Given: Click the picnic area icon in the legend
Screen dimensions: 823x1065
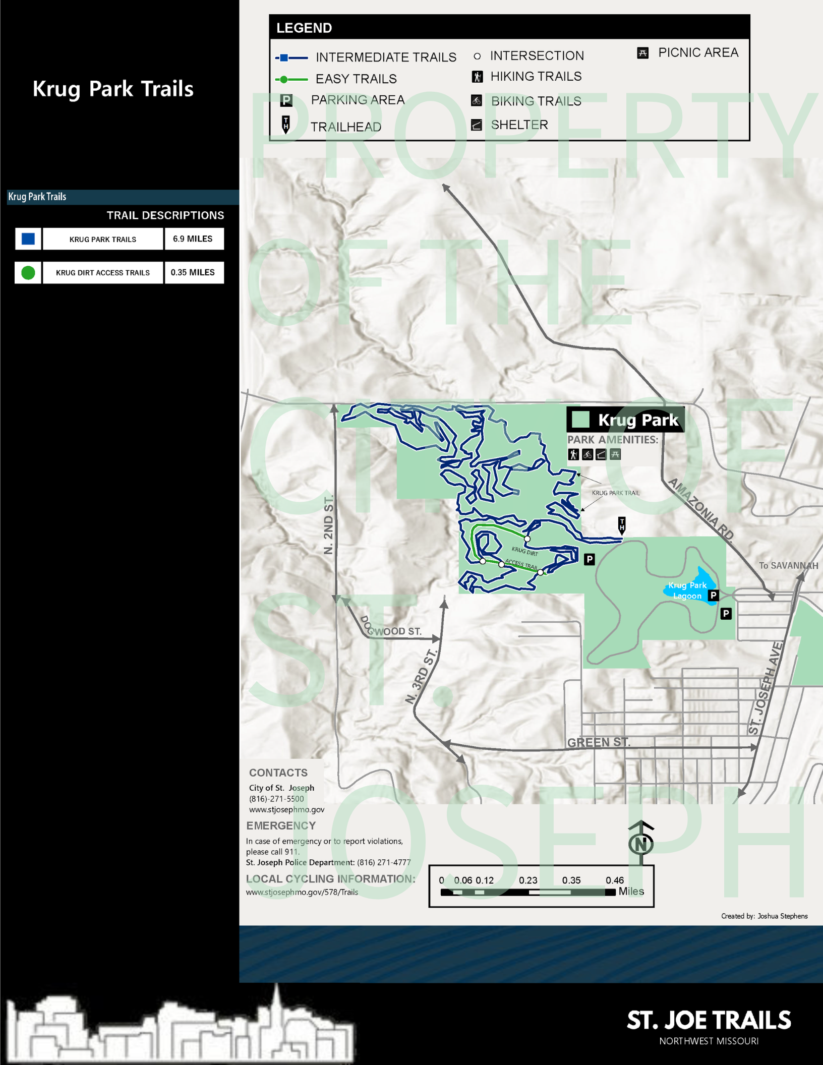Looking at the screenshot, I should click(x=642, y=53).
